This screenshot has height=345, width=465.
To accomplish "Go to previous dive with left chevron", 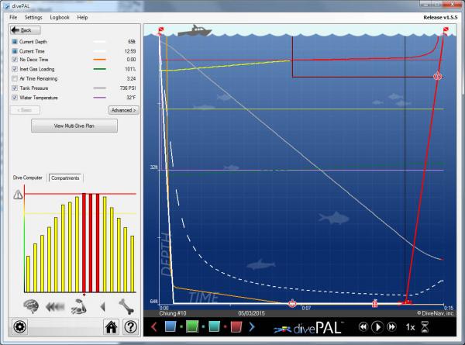I will (x=153, y=326).
